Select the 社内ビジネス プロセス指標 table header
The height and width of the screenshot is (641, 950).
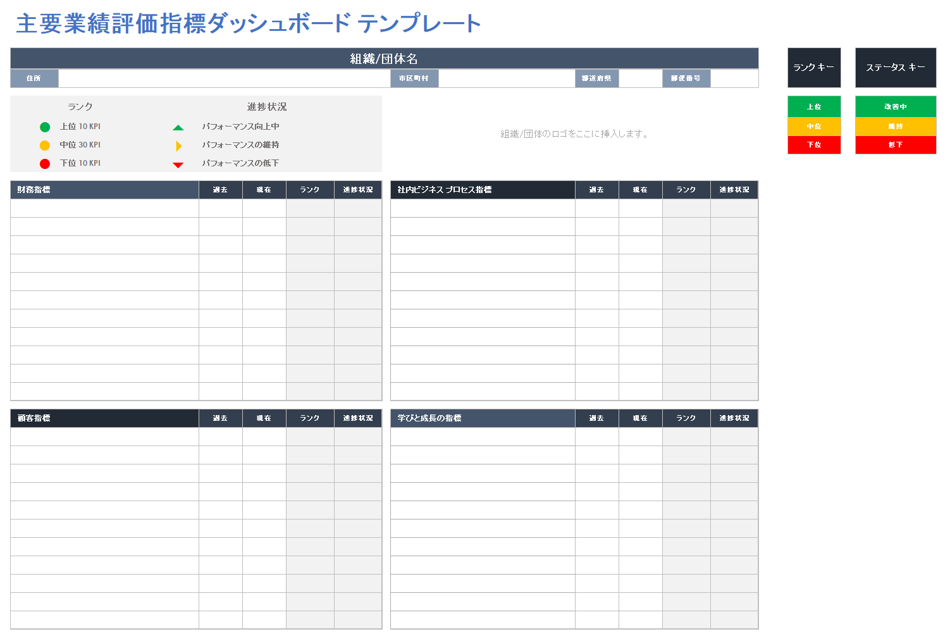(483, 190)
